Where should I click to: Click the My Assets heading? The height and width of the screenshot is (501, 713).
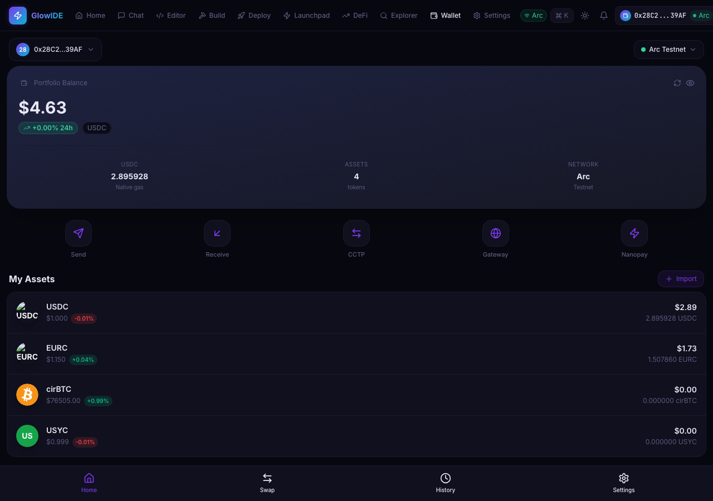pos(32,279)
